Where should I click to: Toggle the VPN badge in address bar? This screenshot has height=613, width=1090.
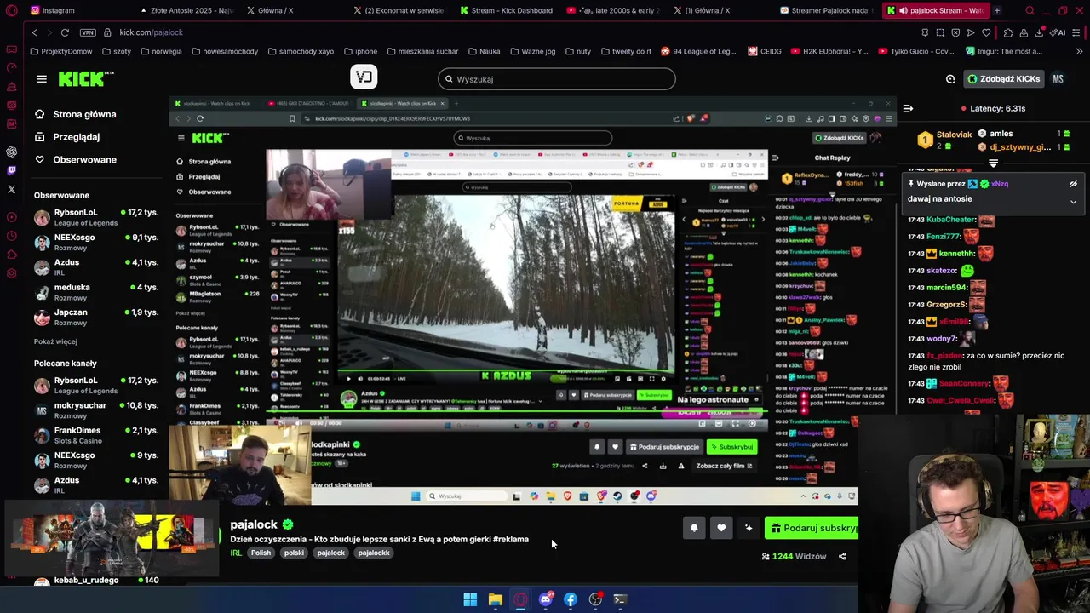click(x=88, y=32)
